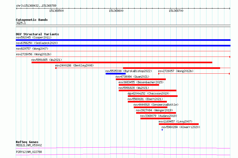This screenshot has height=158, width=238.
Task: Open the esv3683455 (Besenbacher2015) label
Action: (x=141, y=82)
